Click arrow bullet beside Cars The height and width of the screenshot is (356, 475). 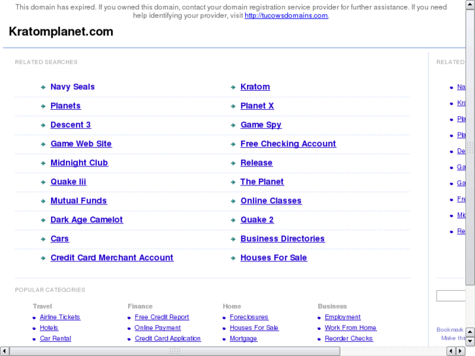(x=43, y=239)
